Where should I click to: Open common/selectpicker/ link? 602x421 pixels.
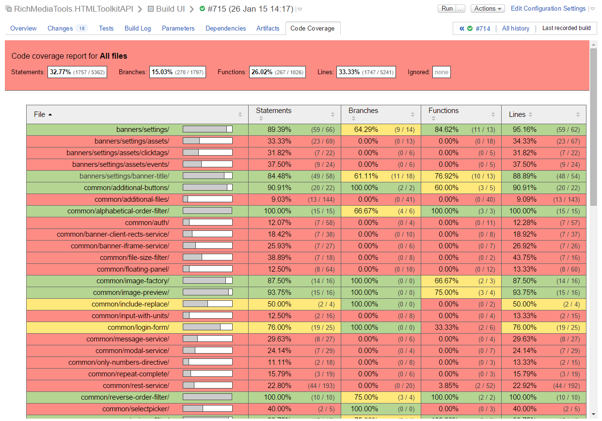pyautogui.click(x=136, y=409)
